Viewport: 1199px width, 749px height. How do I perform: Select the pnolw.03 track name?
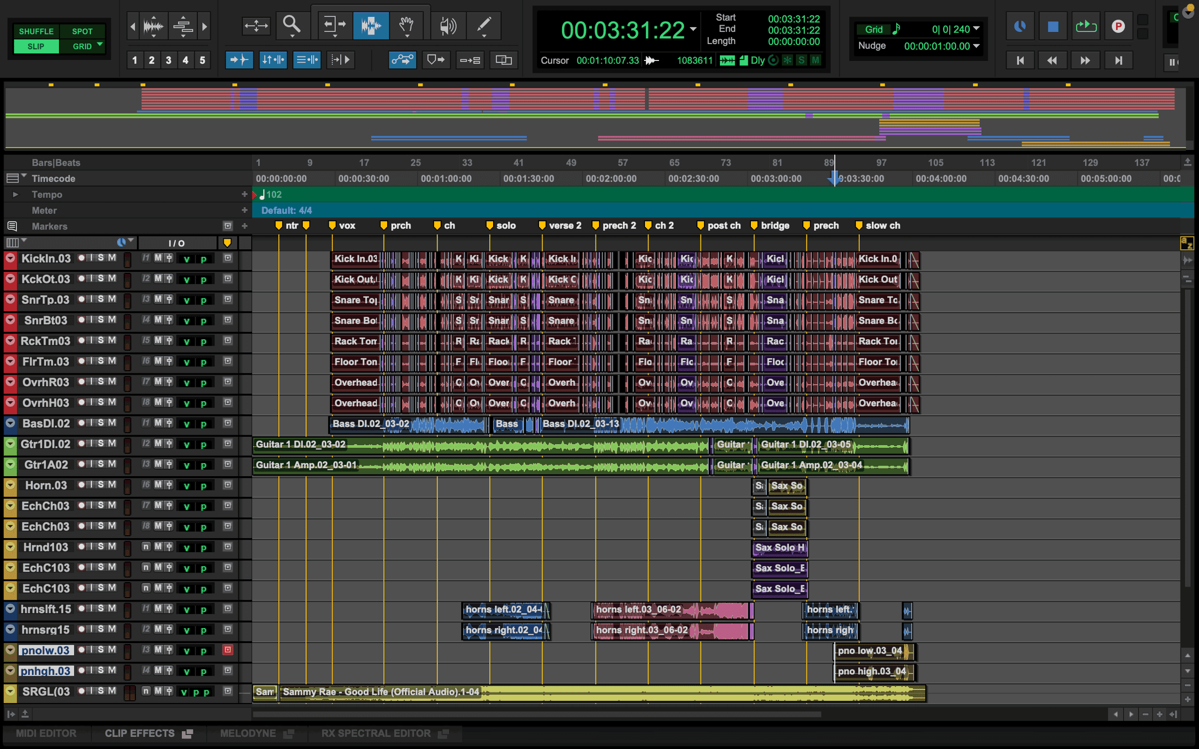tap(45, 650)
